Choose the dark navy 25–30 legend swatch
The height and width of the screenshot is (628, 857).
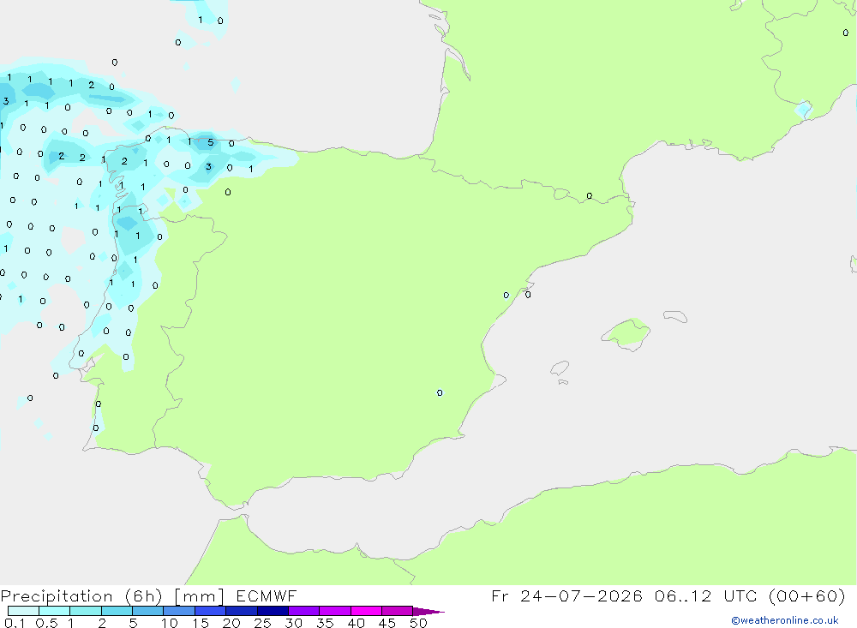coord(273,611)
